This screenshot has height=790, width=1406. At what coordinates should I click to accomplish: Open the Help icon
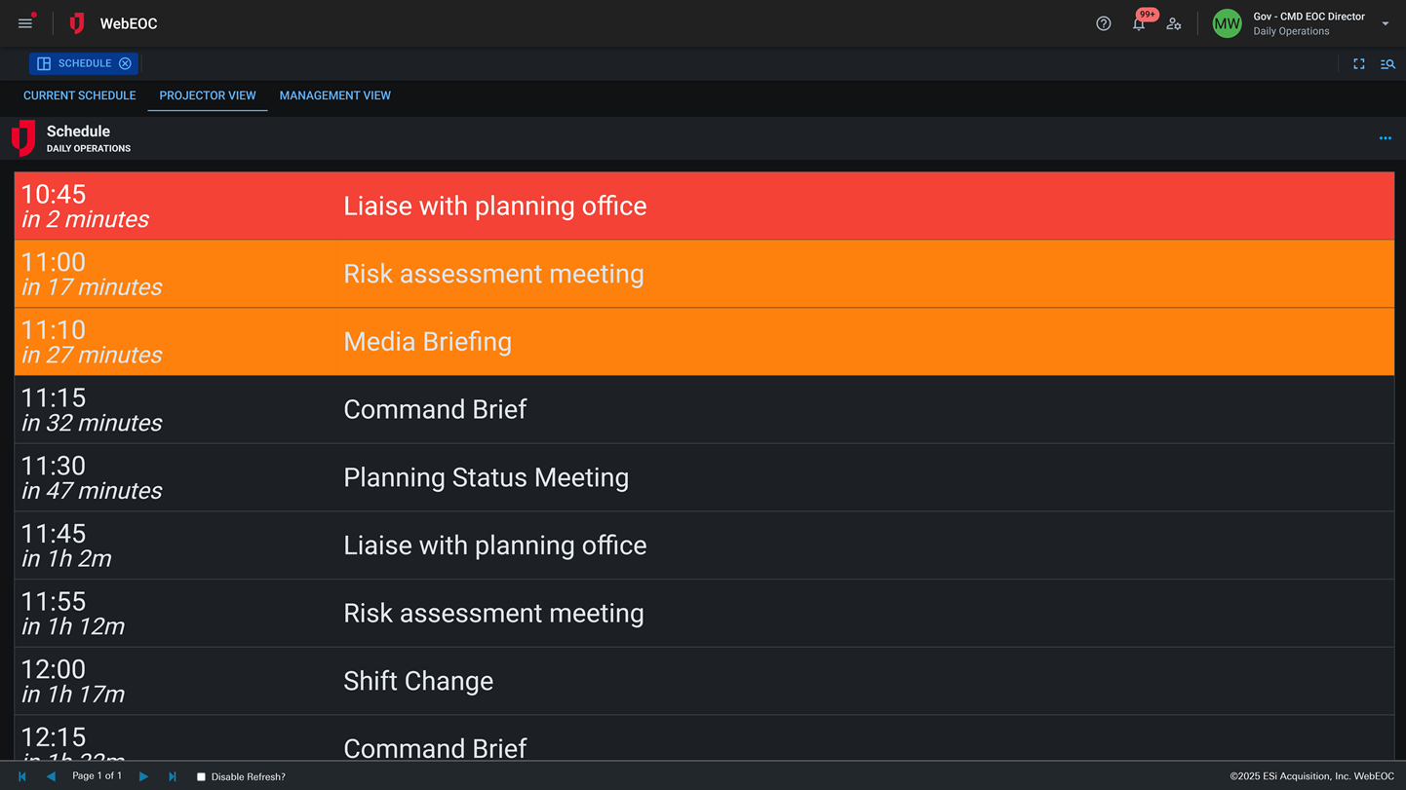pos(1103,23)
